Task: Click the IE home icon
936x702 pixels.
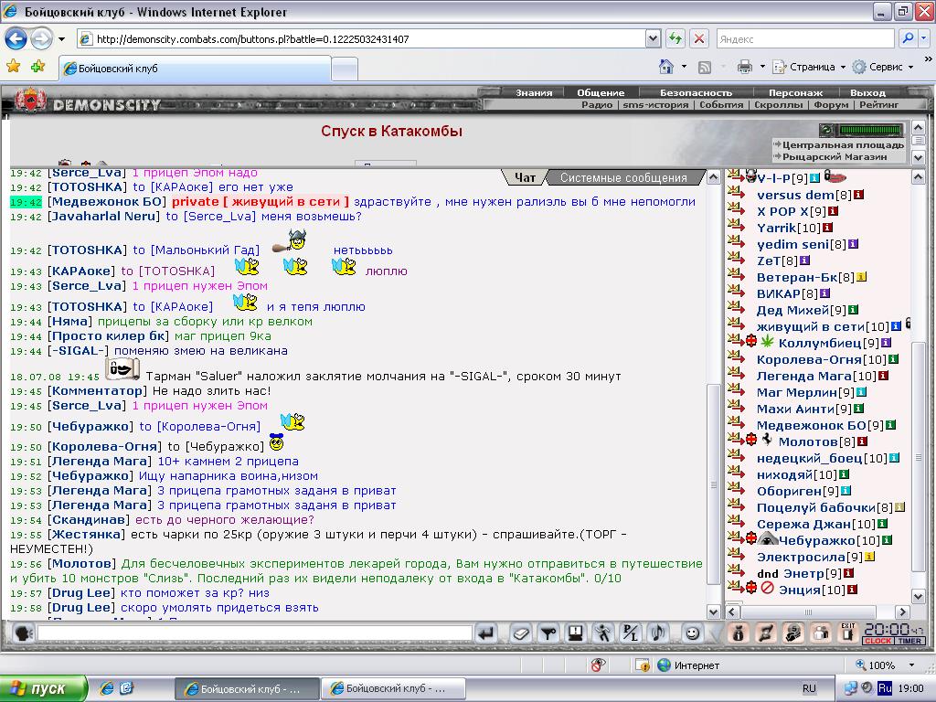Action: point(666,67)
